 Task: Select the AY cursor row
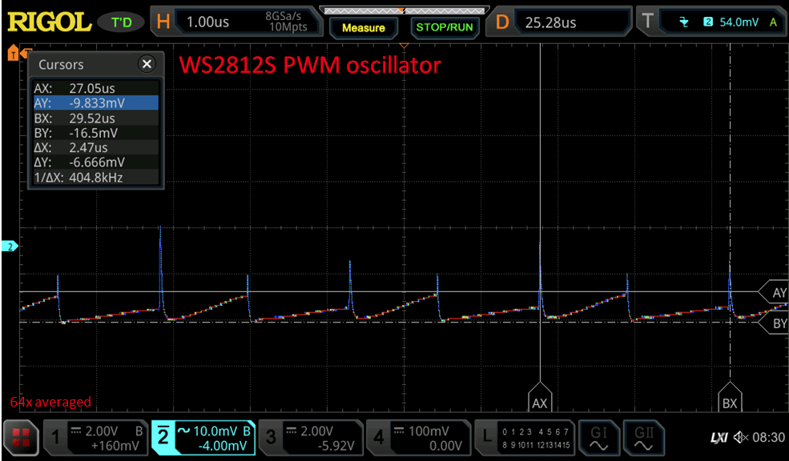(95, 102)
